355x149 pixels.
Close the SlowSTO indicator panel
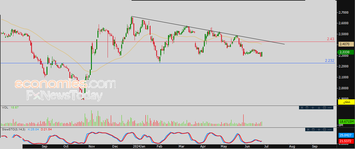point(308,129)
